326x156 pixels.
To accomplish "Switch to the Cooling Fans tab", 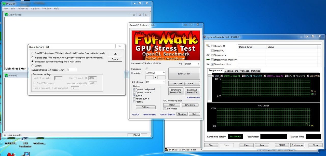I will point(232,71).
